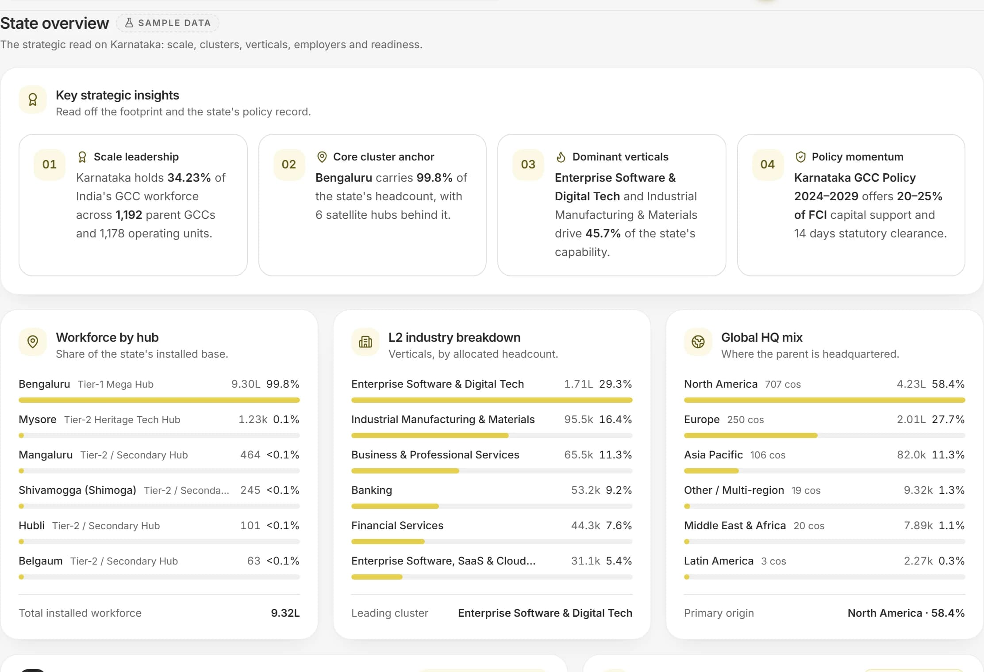The image size is (984, 672).
Task: Click the SAMPLE DATA badge
Action: pyautogui.click(x=168, y=23)
